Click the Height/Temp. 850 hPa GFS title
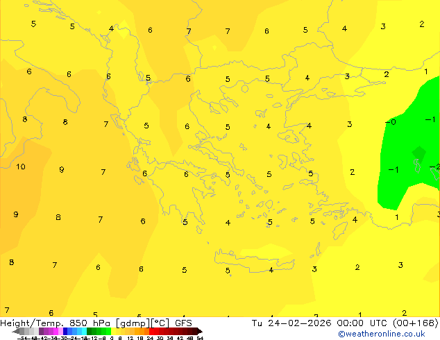 96,323
